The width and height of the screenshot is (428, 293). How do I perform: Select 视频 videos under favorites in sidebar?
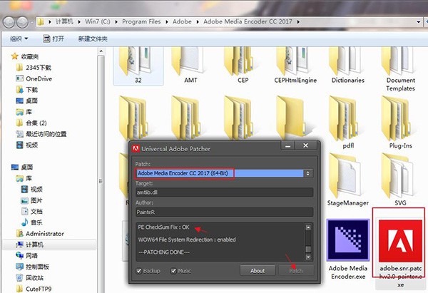coord(27,145)
